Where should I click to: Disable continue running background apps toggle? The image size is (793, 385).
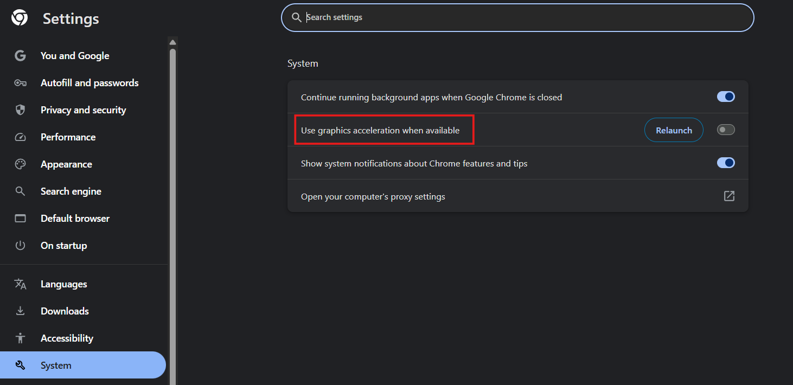726,97
